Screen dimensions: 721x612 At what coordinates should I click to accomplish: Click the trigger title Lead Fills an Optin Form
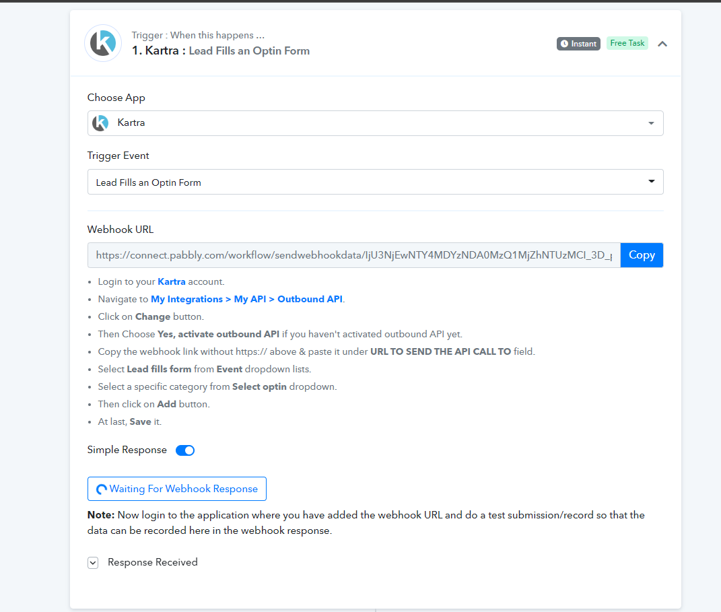(x=249, y=50)
